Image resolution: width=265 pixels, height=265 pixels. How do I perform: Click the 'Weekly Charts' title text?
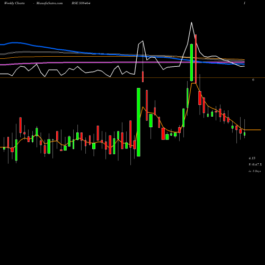coord(14,3)
